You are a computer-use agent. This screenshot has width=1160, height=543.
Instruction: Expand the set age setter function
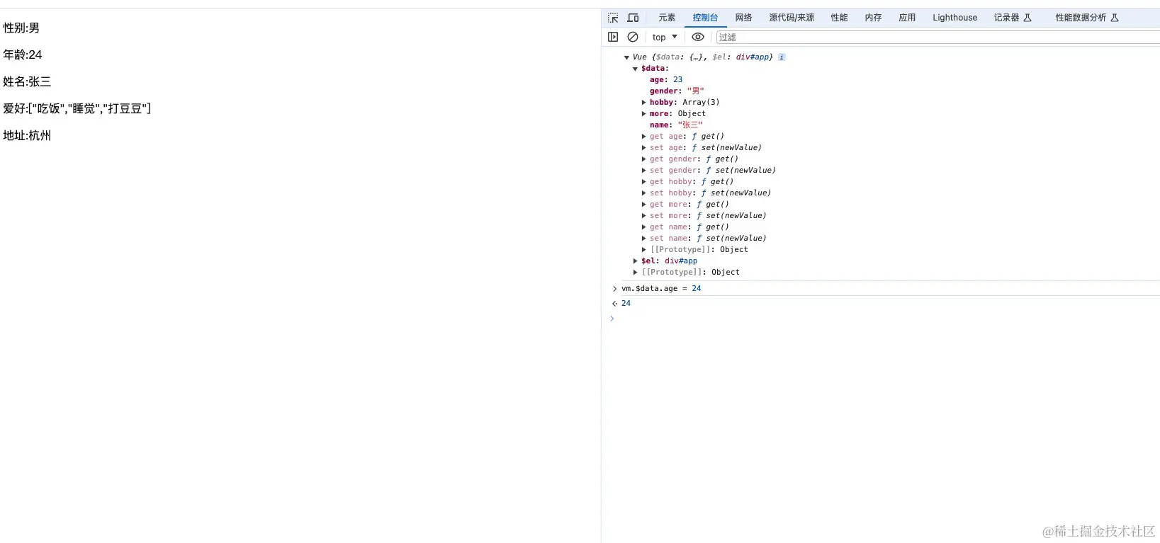point(643,148)
